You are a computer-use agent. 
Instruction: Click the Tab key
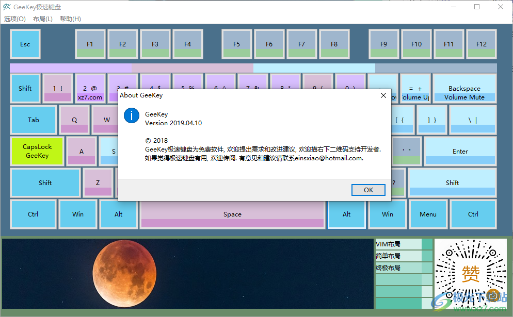point(34,120)
